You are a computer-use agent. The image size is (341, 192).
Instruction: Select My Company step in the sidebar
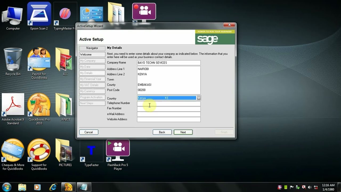coord(92,61)
